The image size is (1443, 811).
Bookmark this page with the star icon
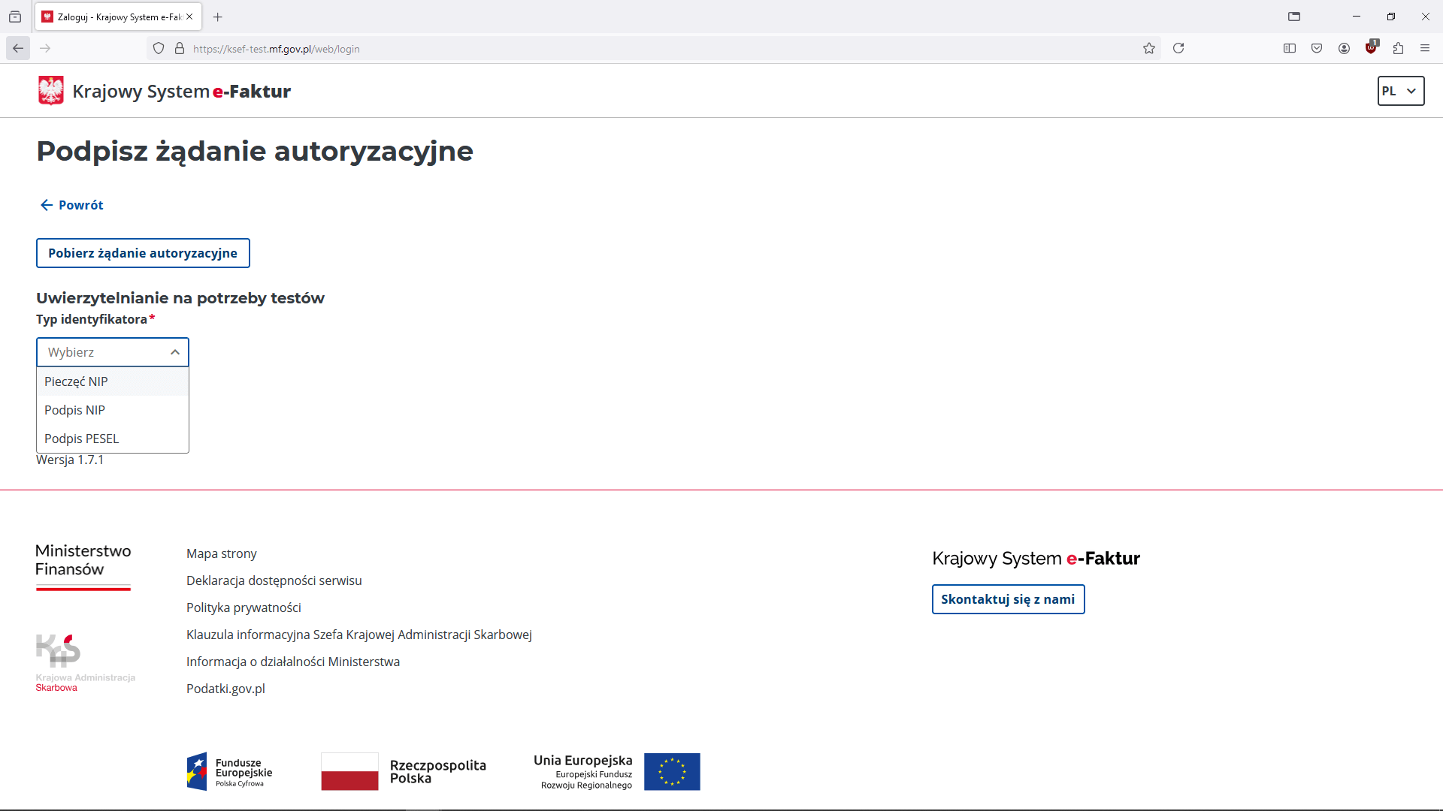point(1149,48)
